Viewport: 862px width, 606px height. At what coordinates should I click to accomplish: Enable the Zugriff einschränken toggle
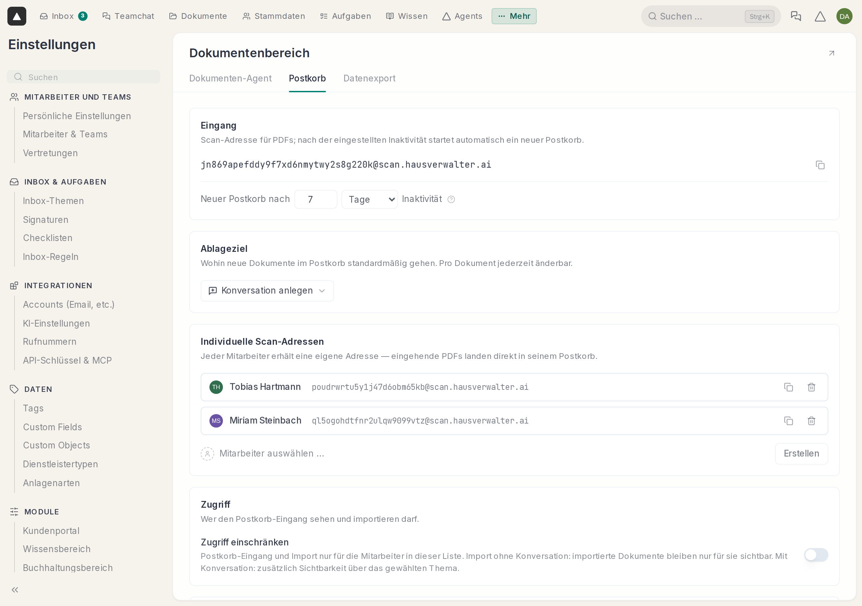point(816,554)
